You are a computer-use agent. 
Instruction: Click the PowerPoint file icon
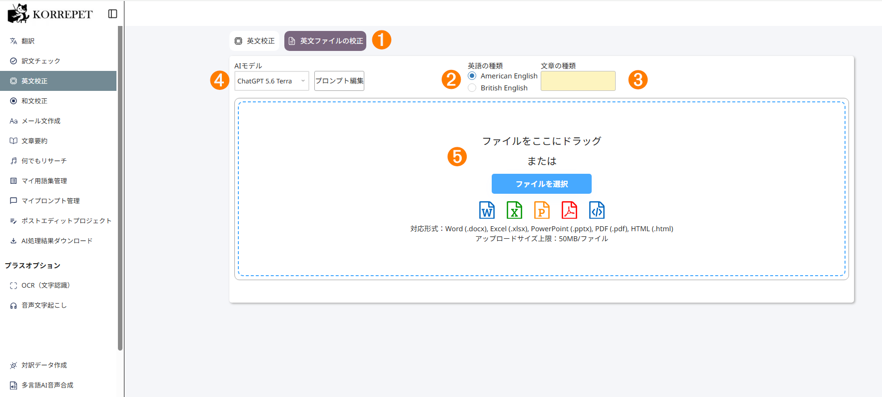542,210
